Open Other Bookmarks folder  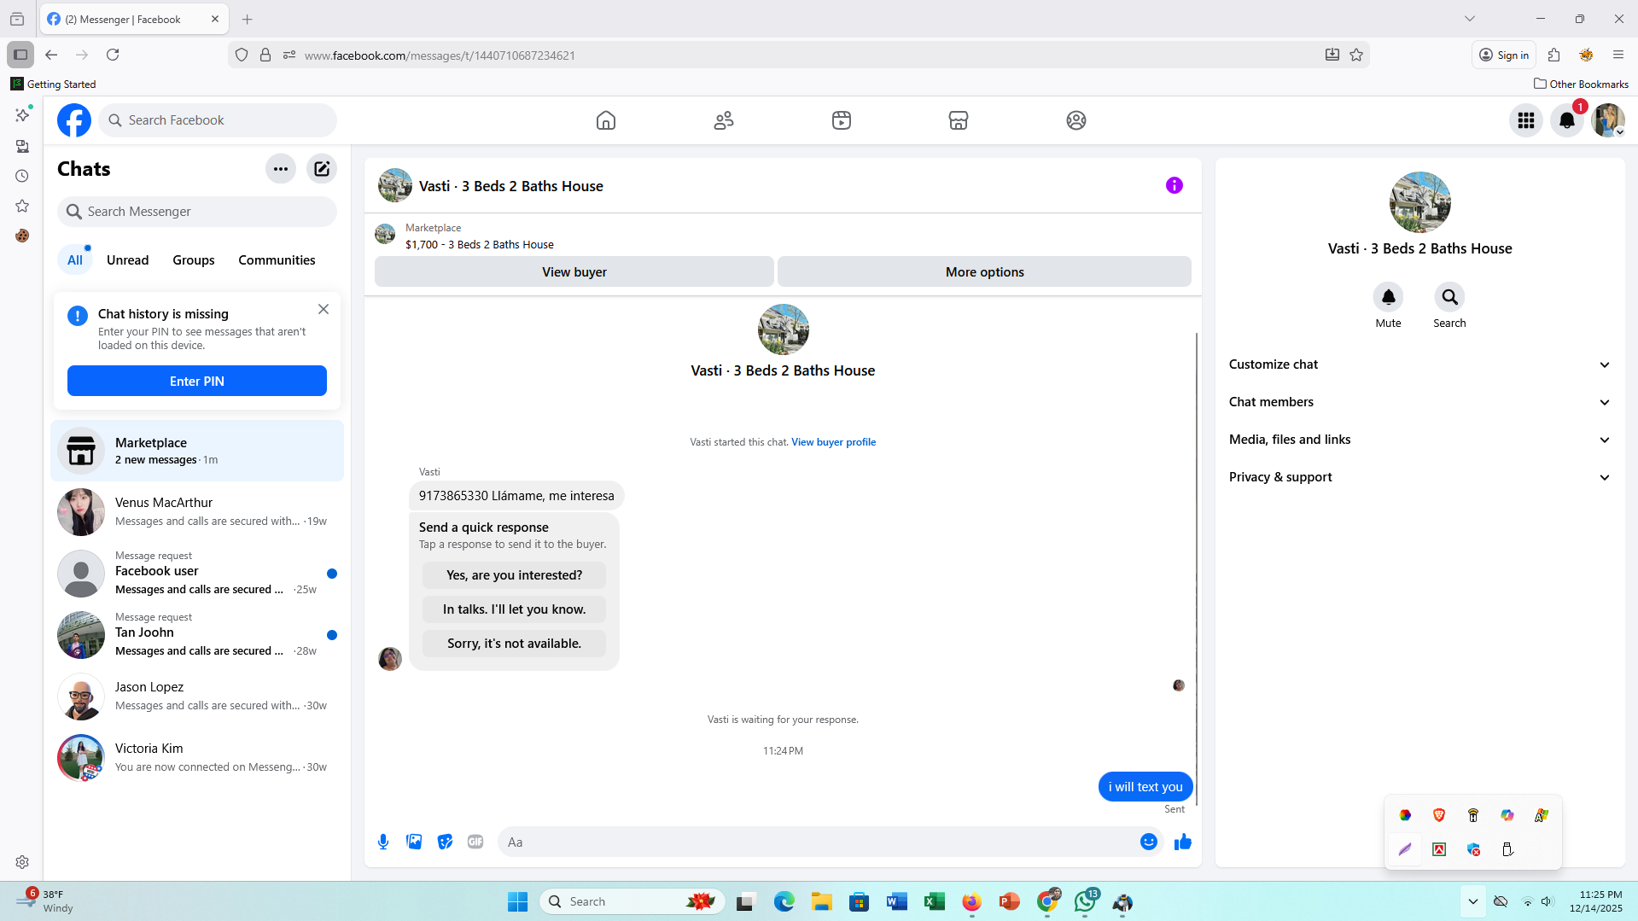1581,84
